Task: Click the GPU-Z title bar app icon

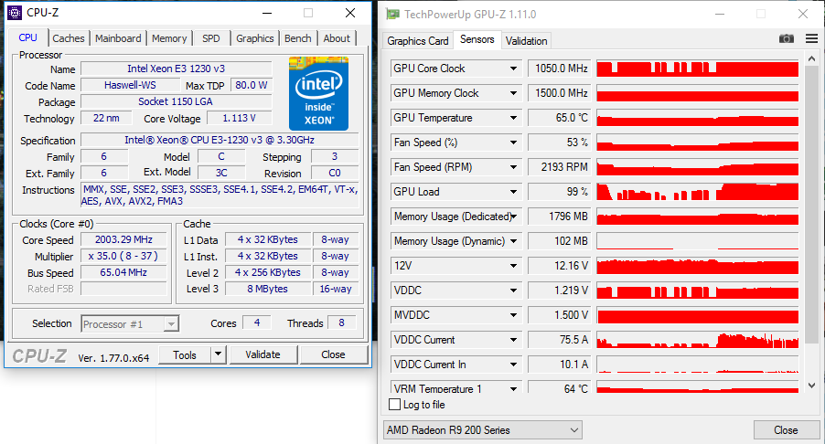Action: tap(392, 15)
